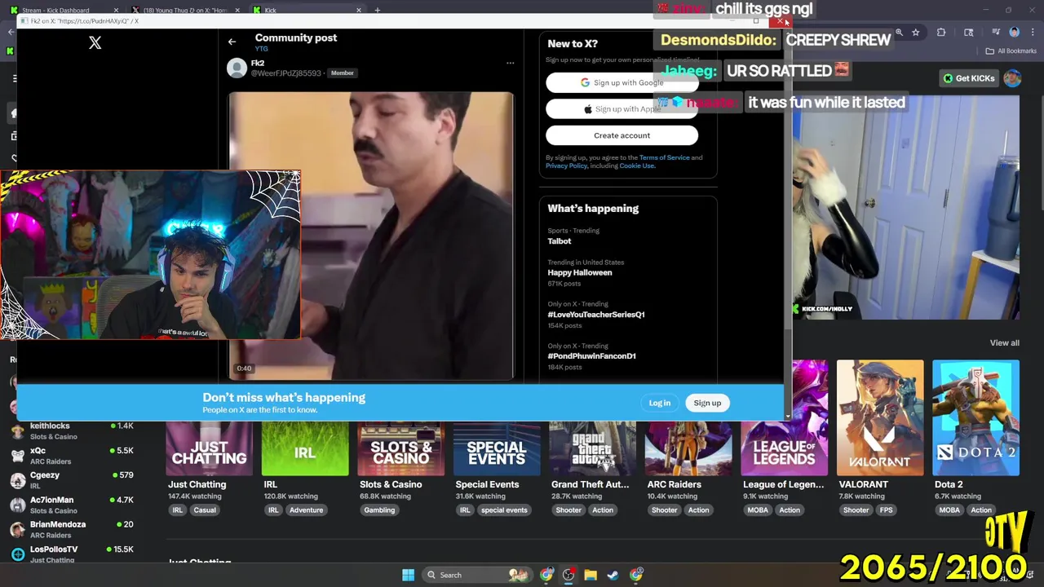Open the Talbot trending topic
The width and height of the screenshot is (1044, 587).
560,241
